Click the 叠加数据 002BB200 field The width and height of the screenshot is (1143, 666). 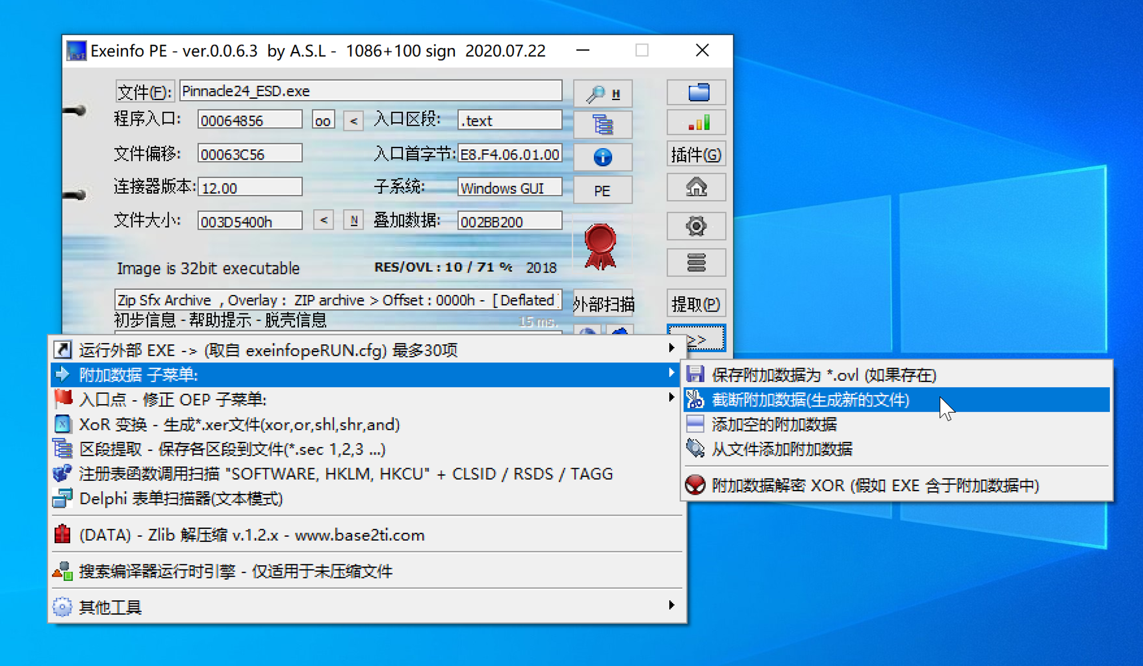pyautogui.click(x=509, y=221)
